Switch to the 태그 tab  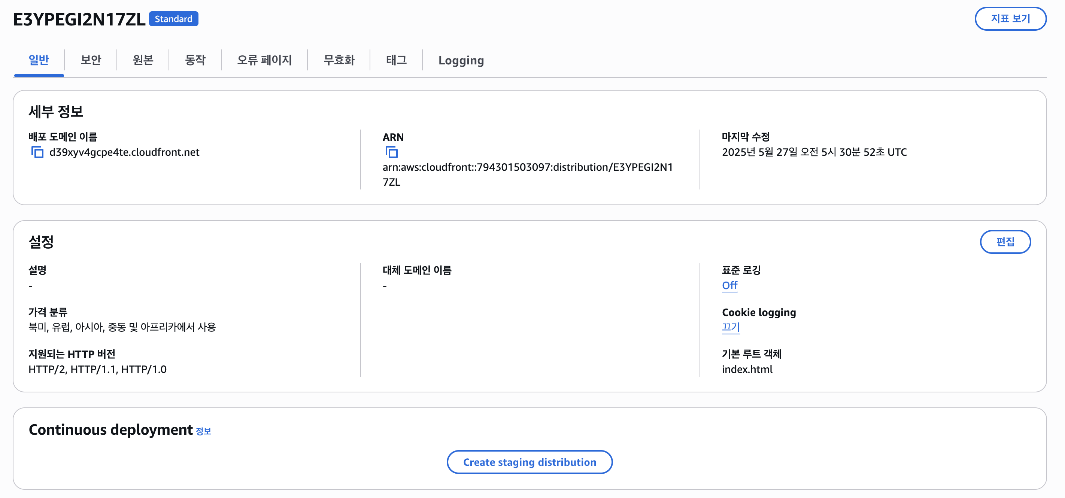[396, 60]
